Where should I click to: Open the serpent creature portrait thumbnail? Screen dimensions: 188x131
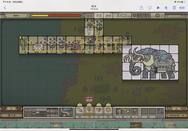point(66,112)
